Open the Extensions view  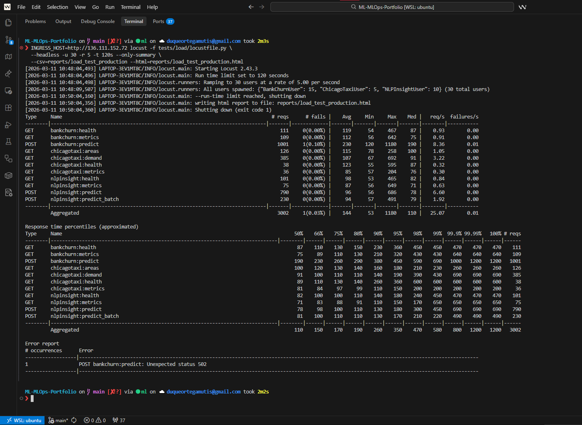pos(8,108)
